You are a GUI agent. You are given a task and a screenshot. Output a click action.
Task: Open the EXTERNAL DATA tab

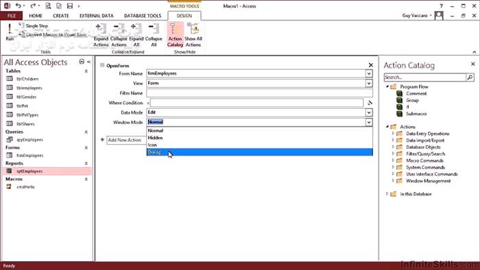click(97, 16)
